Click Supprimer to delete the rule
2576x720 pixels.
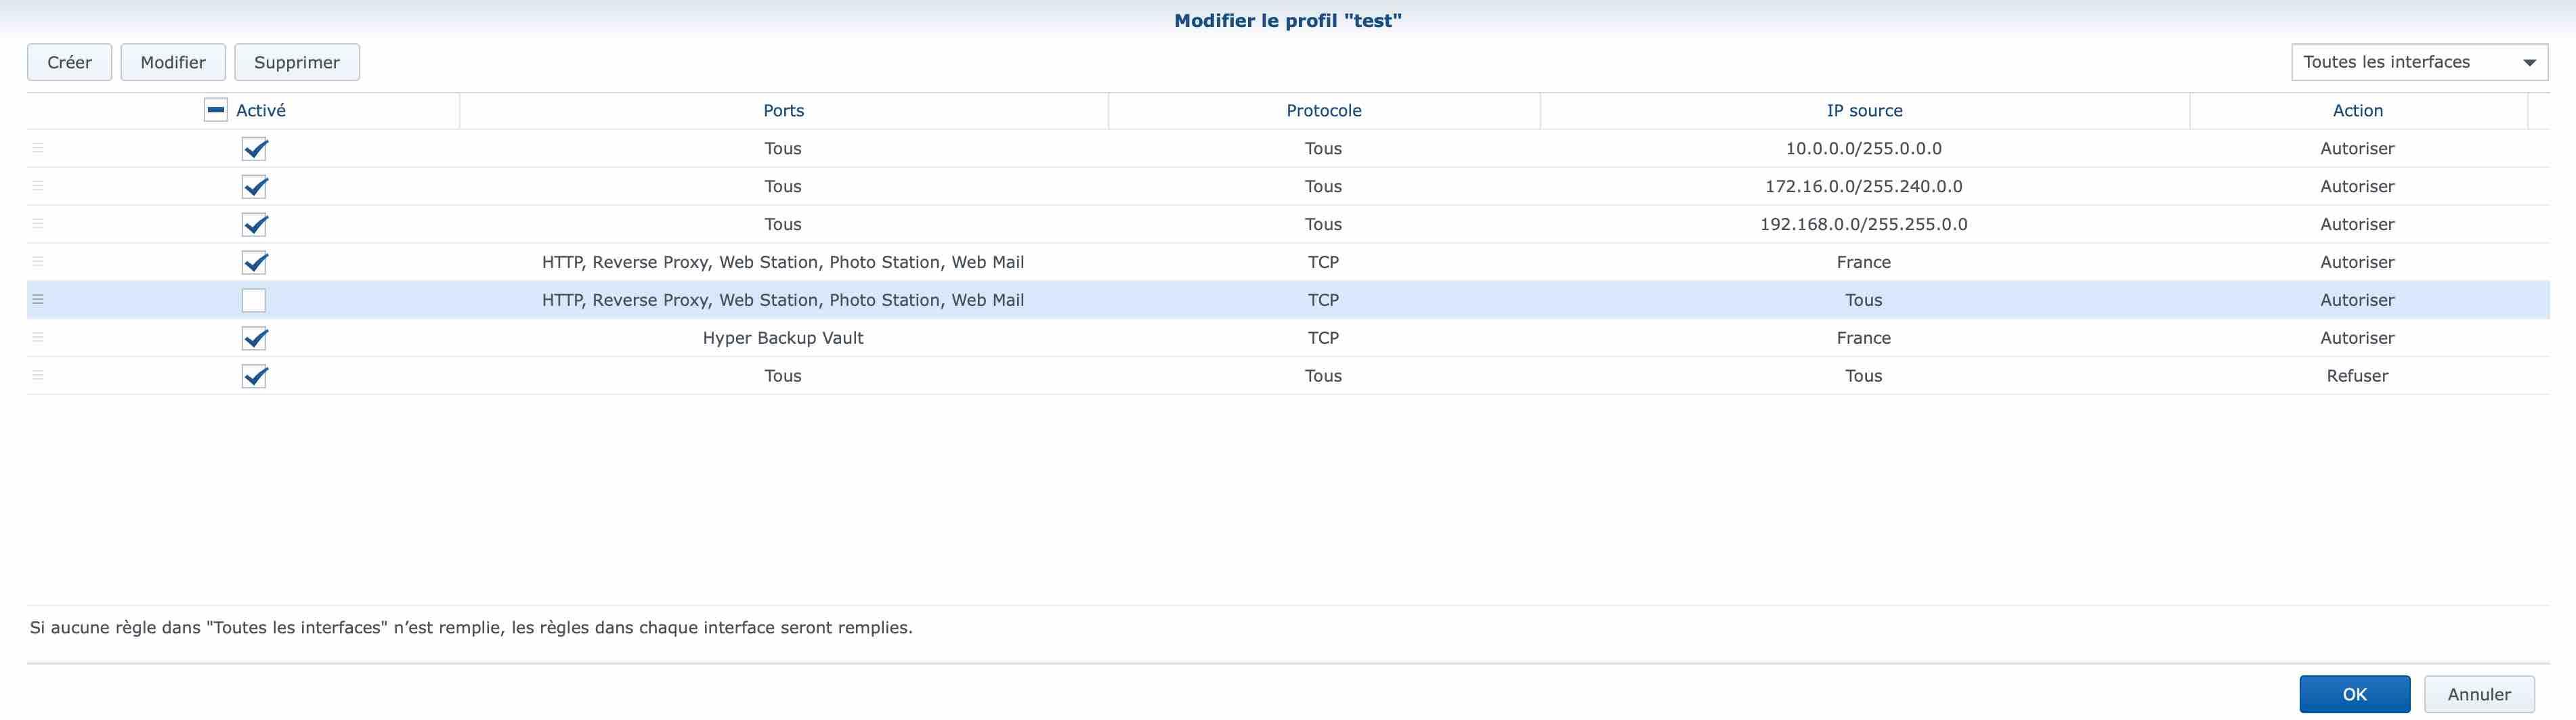tap(297, 62)
